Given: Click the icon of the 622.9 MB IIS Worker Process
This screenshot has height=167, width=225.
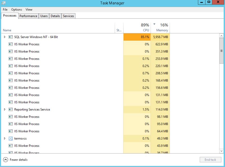Looking at the screenshot, I should point(10,44).
